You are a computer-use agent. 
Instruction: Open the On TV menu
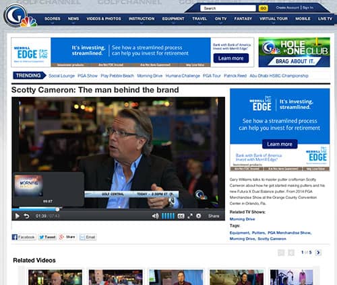tap(220, 19)
